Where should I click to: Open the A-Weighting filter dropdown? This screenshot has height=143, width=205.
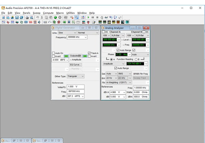coord(119,83)
